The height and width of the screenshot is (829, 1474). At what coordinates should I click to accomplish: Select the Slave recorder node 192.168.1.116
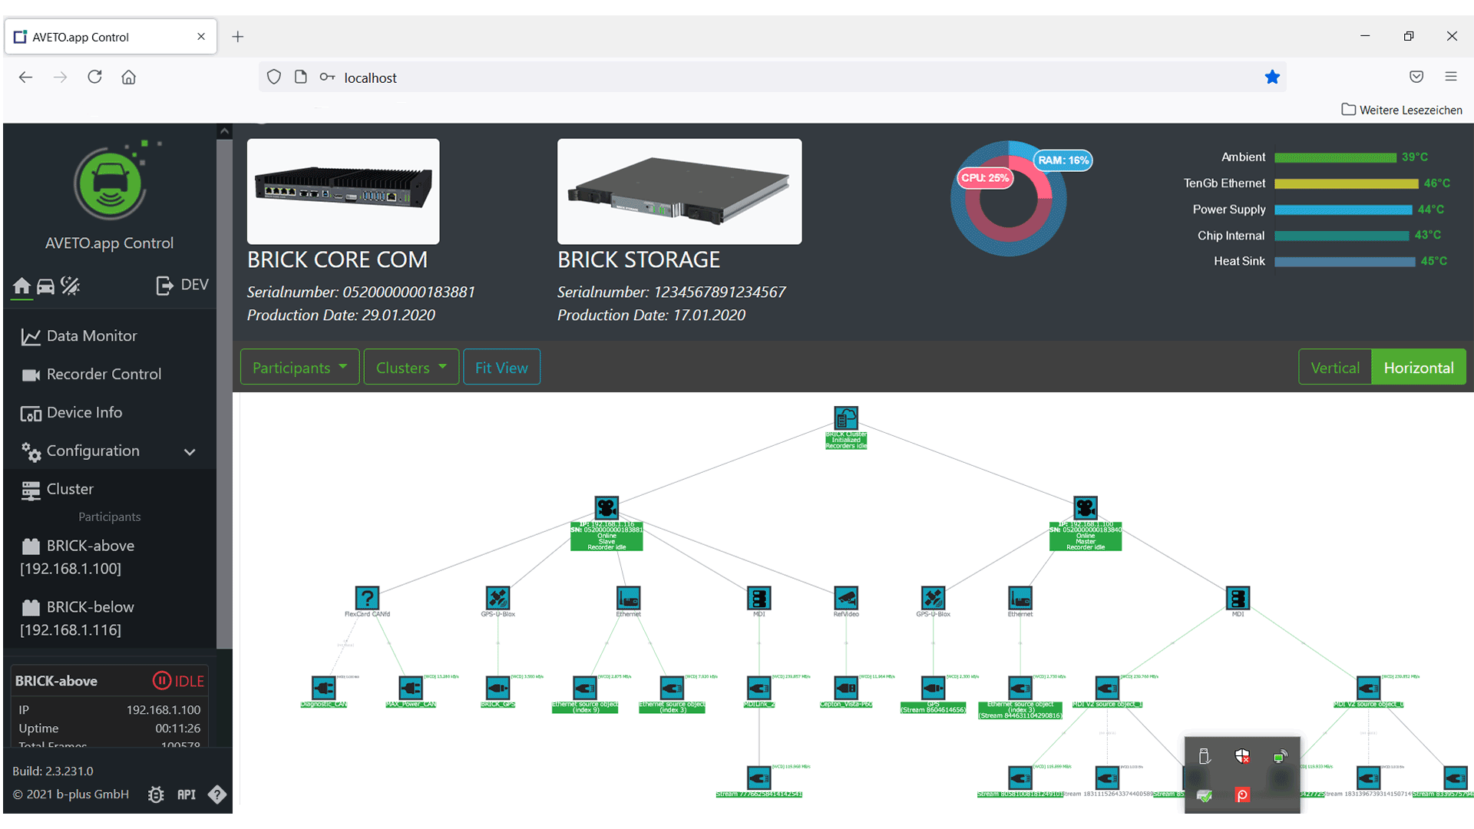606,507
